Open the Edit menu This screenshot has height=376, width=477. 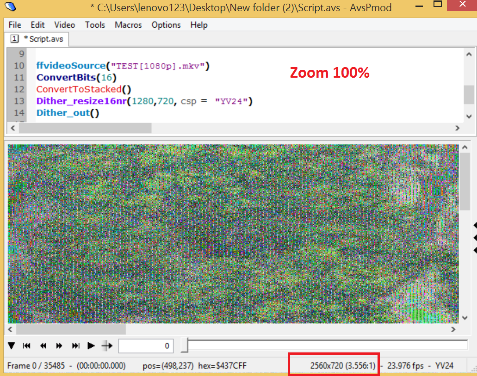coord(38,25)
